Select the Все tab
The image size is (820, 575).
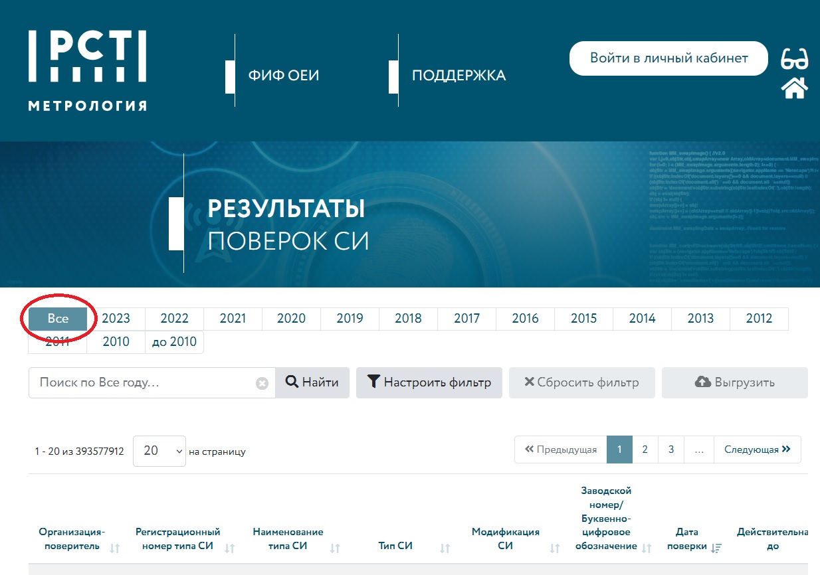tap(58, 319)
